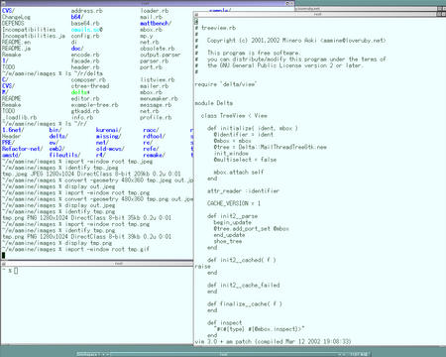This screenshot has width=446, height=357.
Task: Click facade.rb in the listing
Action: coord(85,61)
